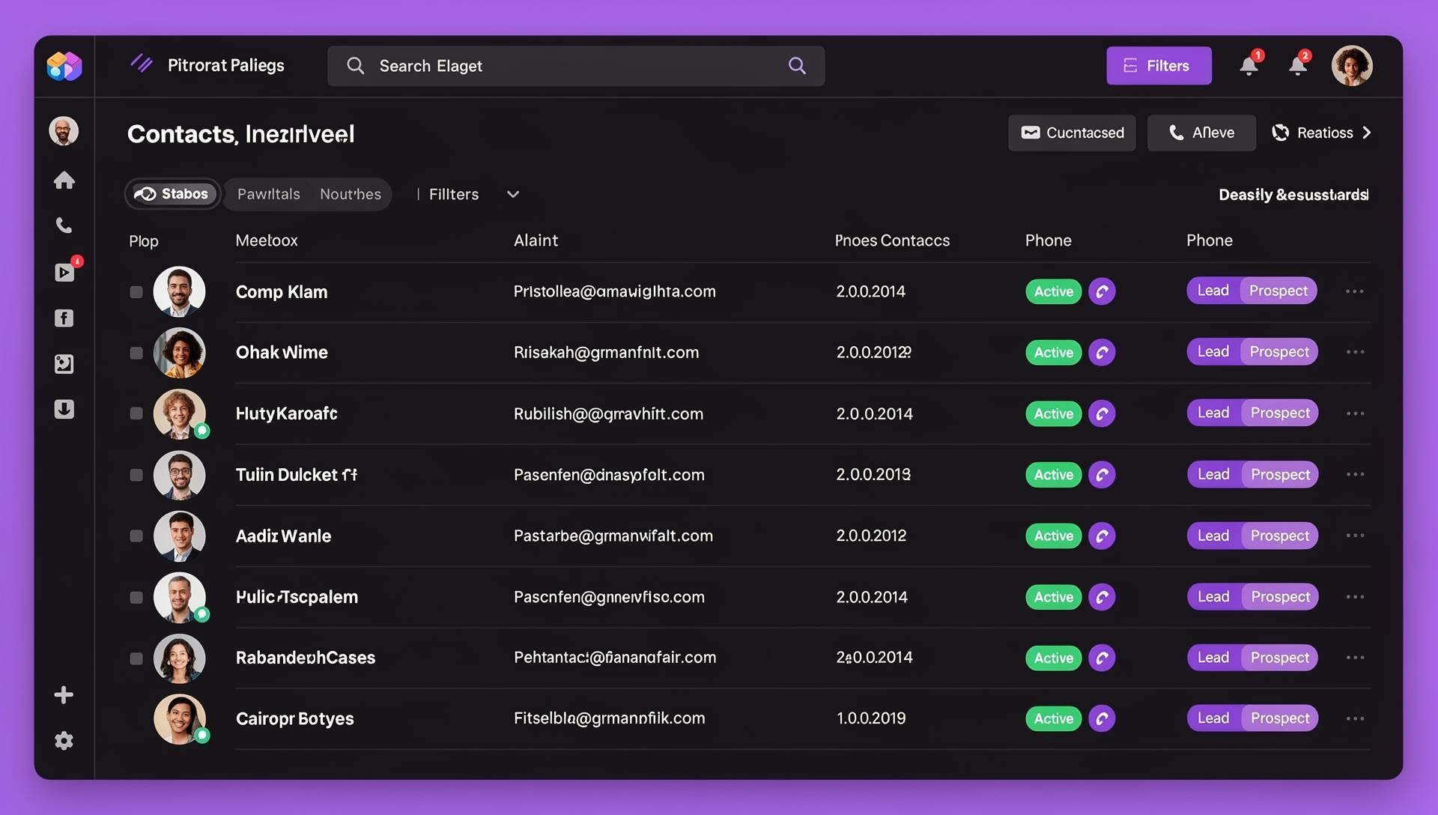Open Comp Klam's profile photo
The width and height of the screenshot is (1438, 815).
point(179,291)
